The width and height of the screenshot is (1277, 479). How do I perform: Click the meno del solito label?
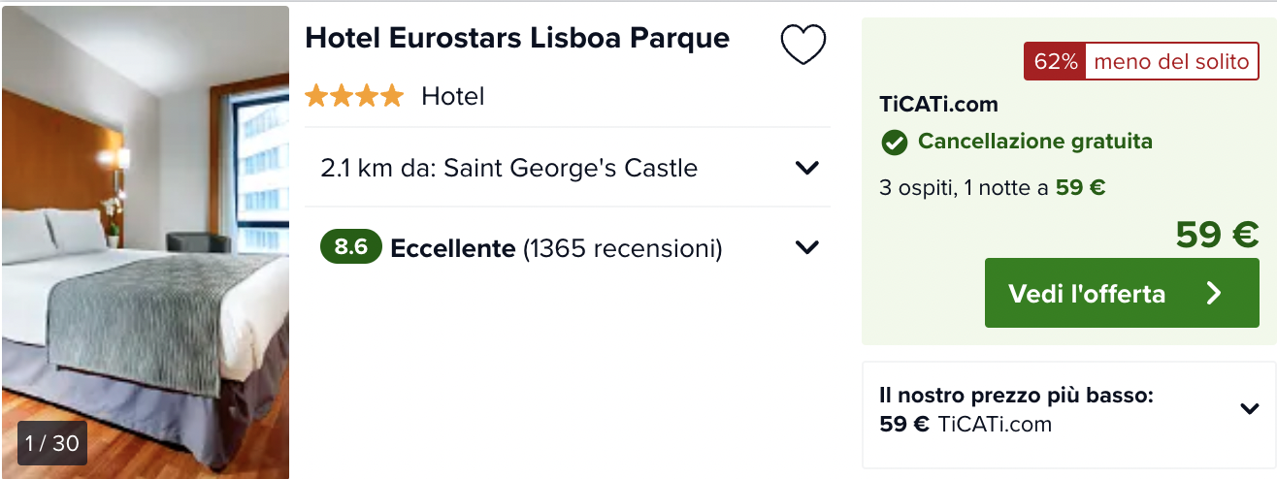click(1171, 62)
